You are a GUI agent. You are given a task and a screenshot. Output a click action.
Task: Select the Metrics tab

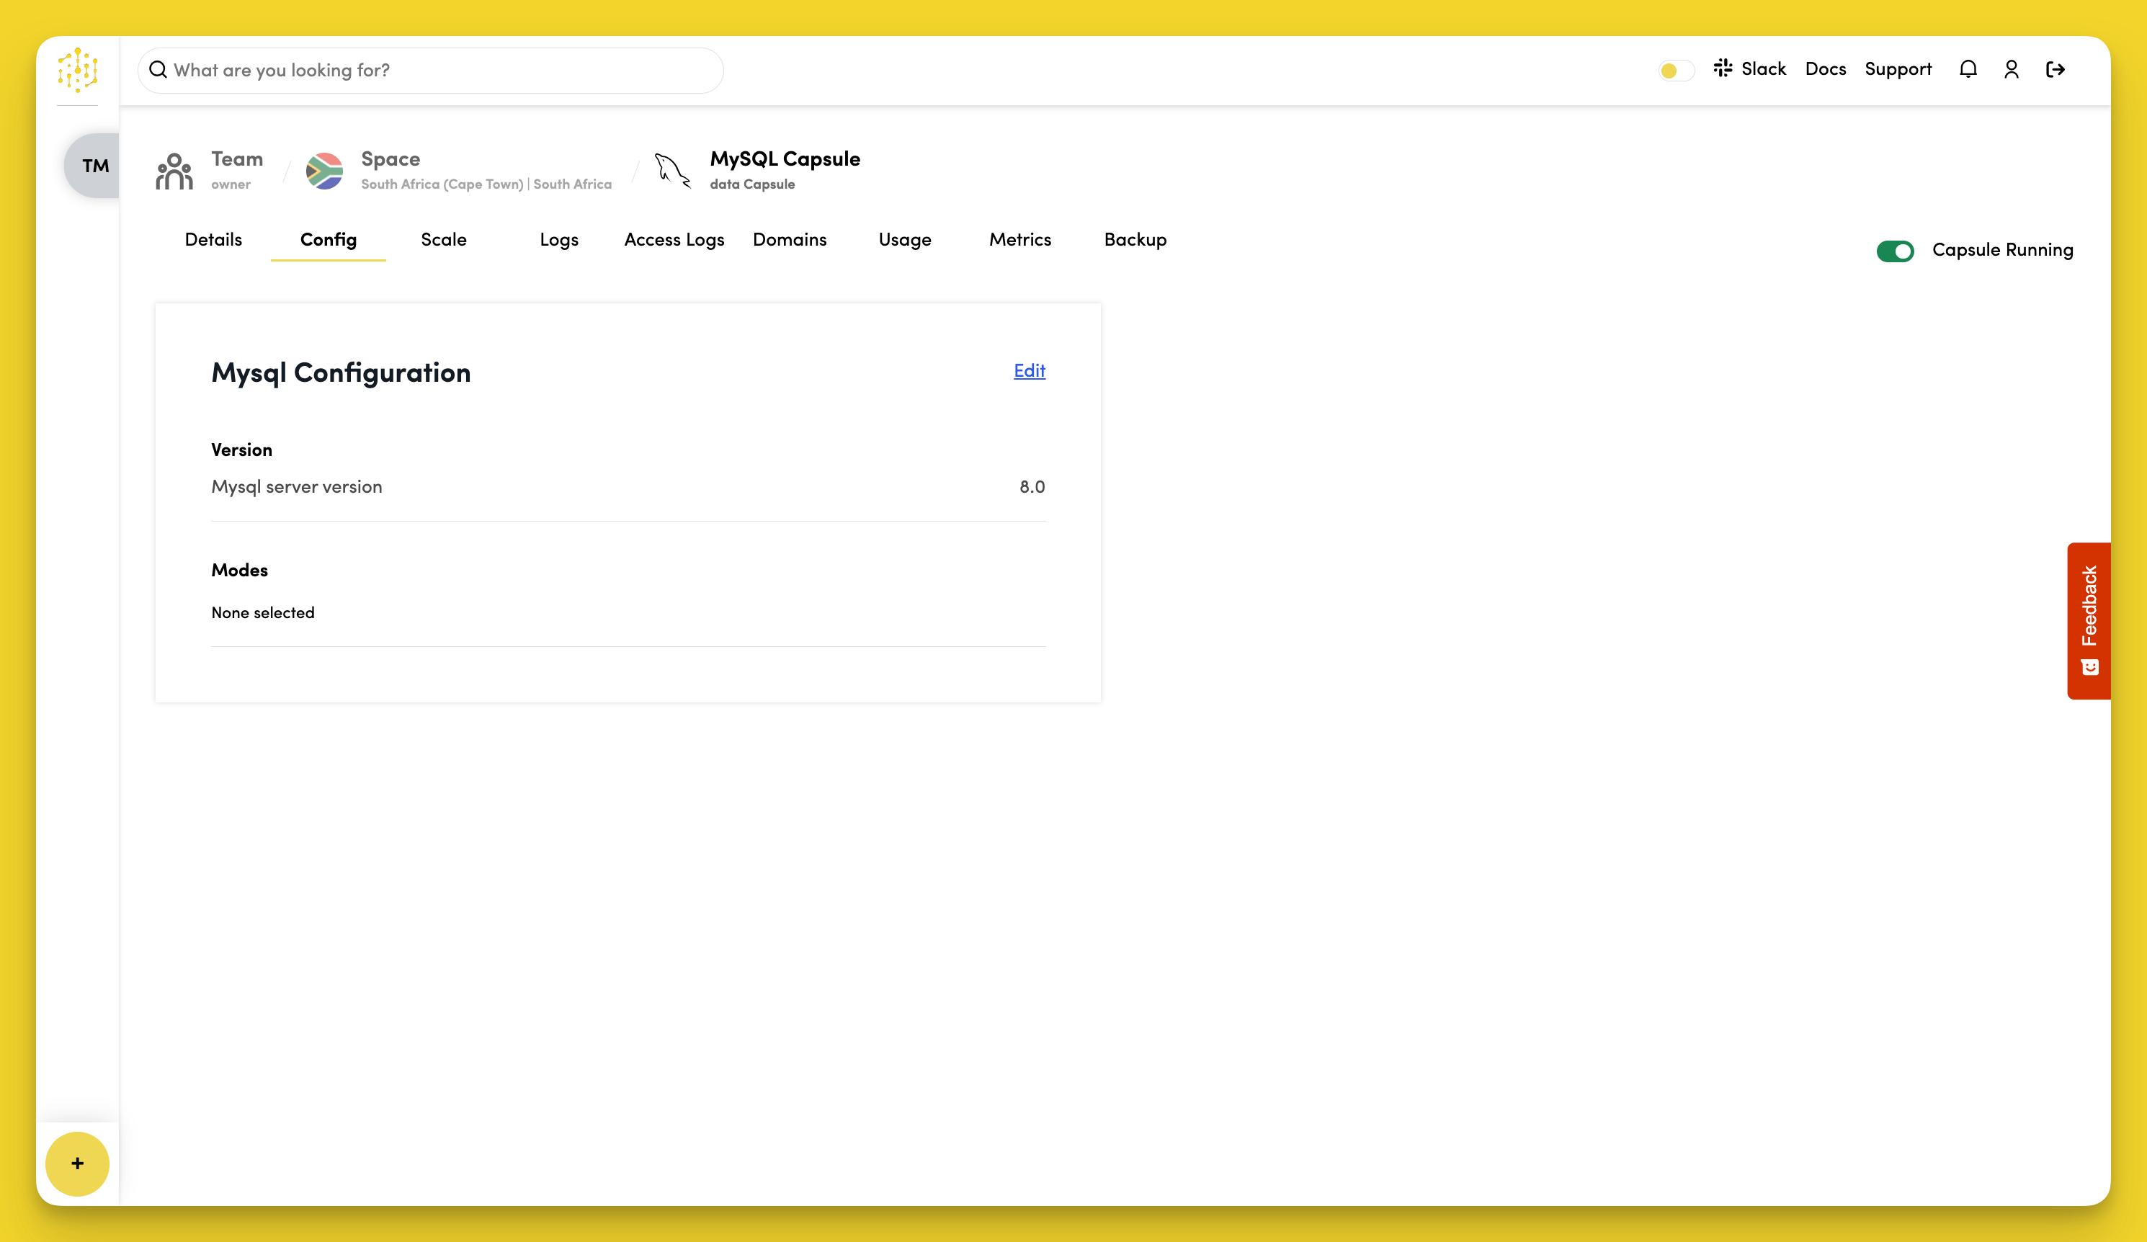tap(1020, 239)
